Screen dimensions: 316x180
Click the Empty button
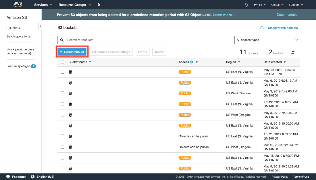click(142, 52)
